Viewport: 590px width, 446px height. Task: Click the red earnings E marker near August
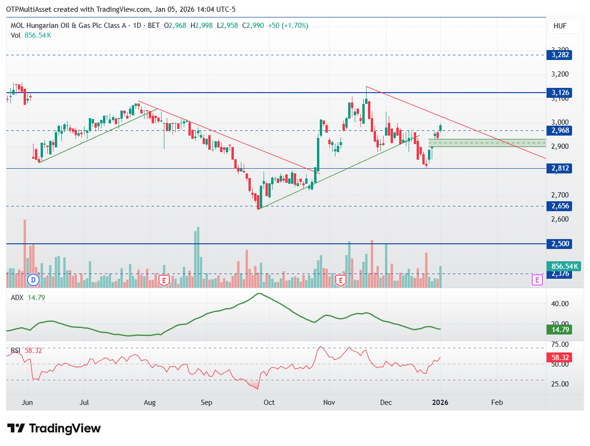click(164, 280)
